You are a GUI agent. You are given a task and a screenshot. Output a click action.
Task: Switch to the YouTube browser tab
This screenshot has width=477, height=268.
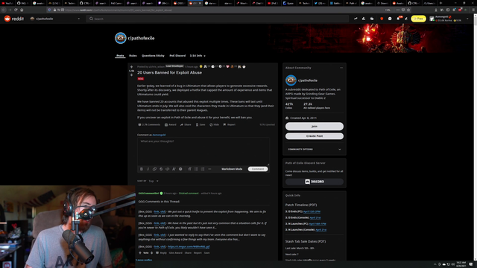pyautogui.click(x=7, y=3)
